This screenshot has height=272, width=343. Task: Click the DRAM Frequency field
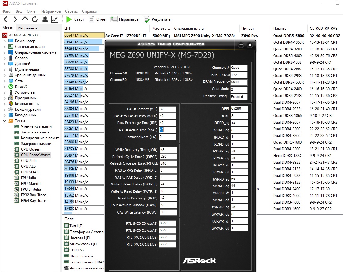[239, 82]
